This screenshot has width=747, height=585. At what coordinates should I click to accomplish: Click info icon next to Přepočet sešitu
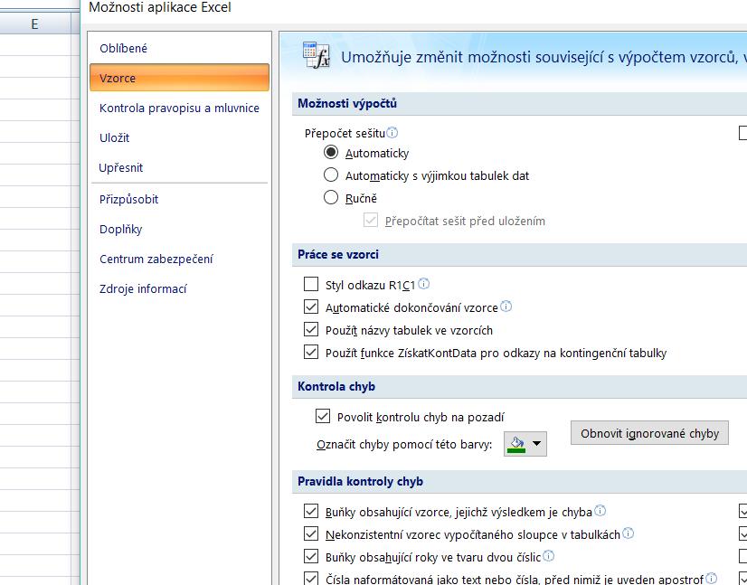coord(392,132)
